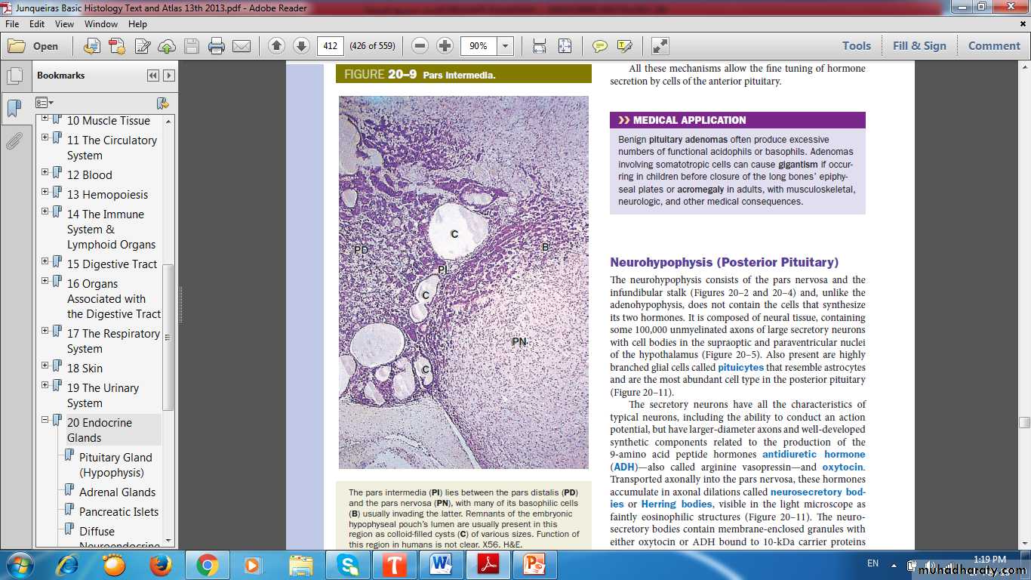Viewport: 1031px width, 580px height.
Task: Go to previous page with up arrow
Action: coord(276,46)
